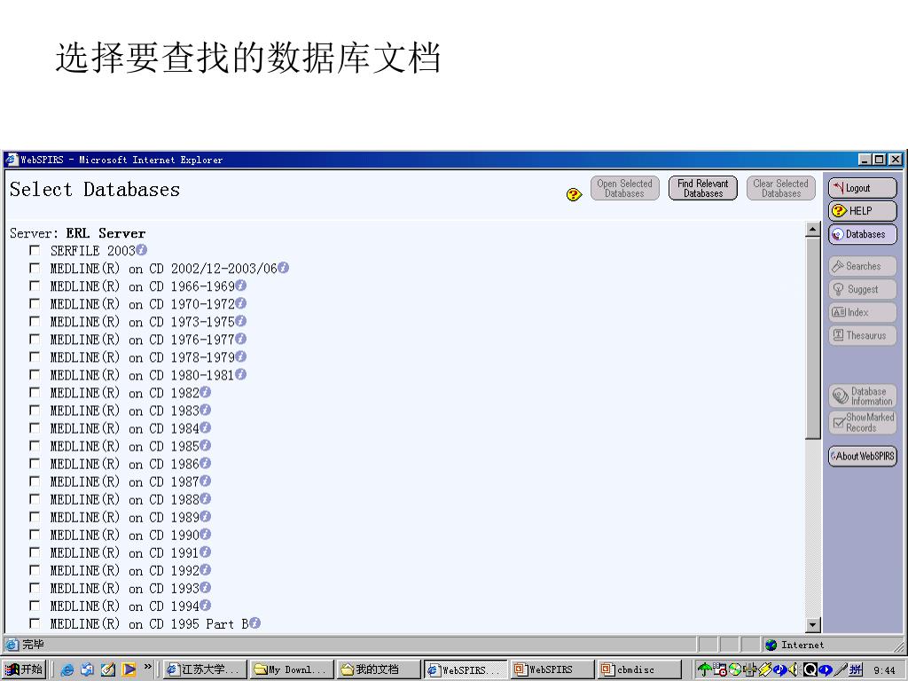This screenshot has height=681, width=908.
Task: Open info icon for SERFILE 2003
Action: (x=141, y=249)
